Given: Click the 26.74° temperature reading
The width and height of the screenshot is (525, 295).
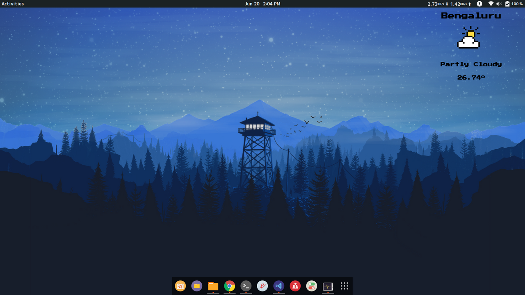Looking at the screenshot, I should [471, 77].
